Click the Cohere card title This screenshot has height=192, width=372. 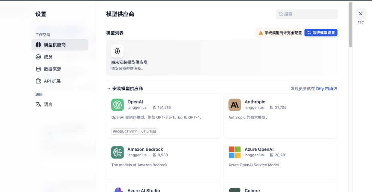tap(252, 190)
